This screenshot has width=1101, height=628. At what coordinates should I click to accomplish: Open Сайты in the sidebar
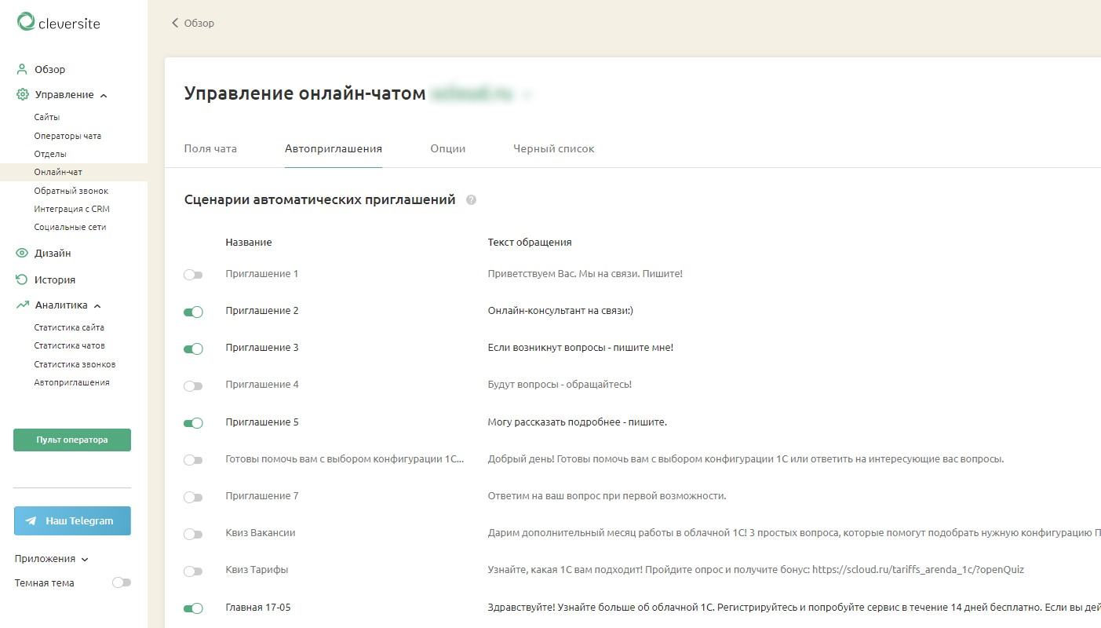(47, 117)
